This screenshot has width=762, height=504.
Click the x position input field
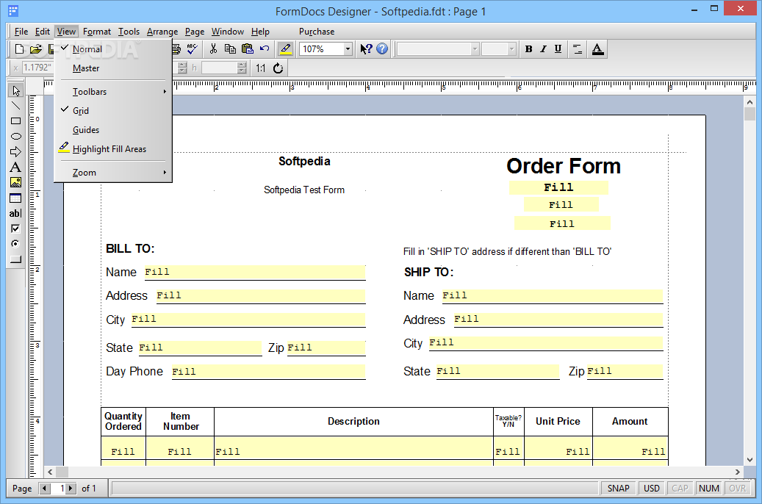[37, 68]
